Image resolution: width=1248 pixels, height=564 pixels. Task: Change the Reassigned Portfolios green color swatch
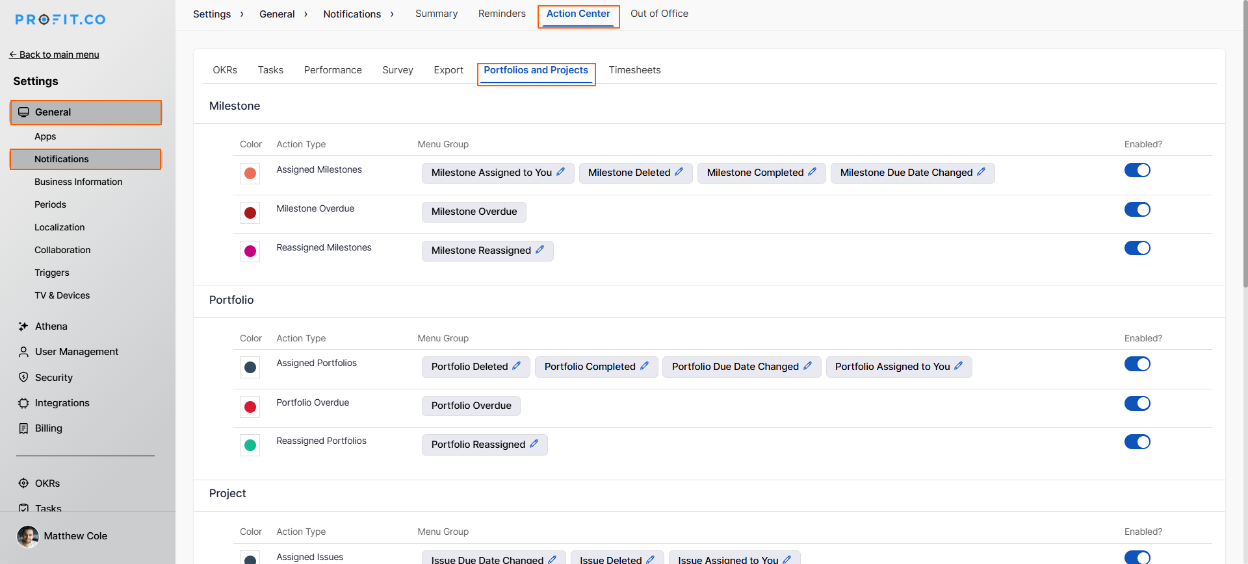click(250, 445)
